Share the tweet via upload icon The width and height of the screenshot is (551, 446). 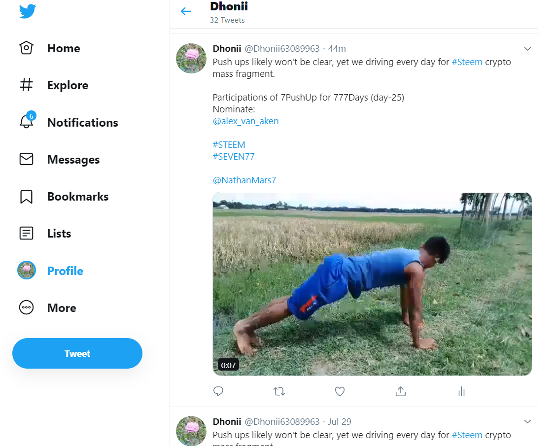pos(401,391)
